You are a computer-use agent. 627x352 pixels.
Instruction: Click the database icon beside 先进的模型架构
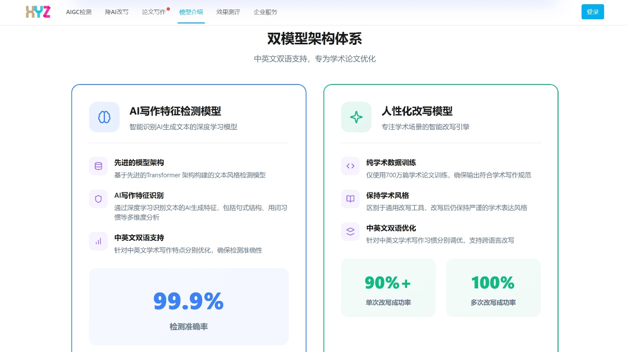[98, 166]
